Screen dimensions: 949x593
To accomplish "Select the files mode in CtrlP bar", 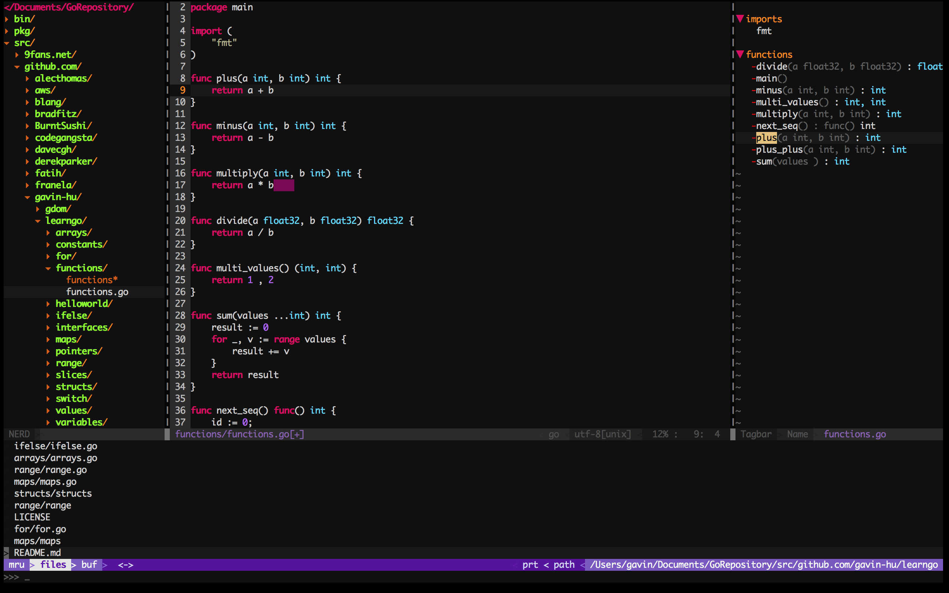I will (x=53, y=565).
